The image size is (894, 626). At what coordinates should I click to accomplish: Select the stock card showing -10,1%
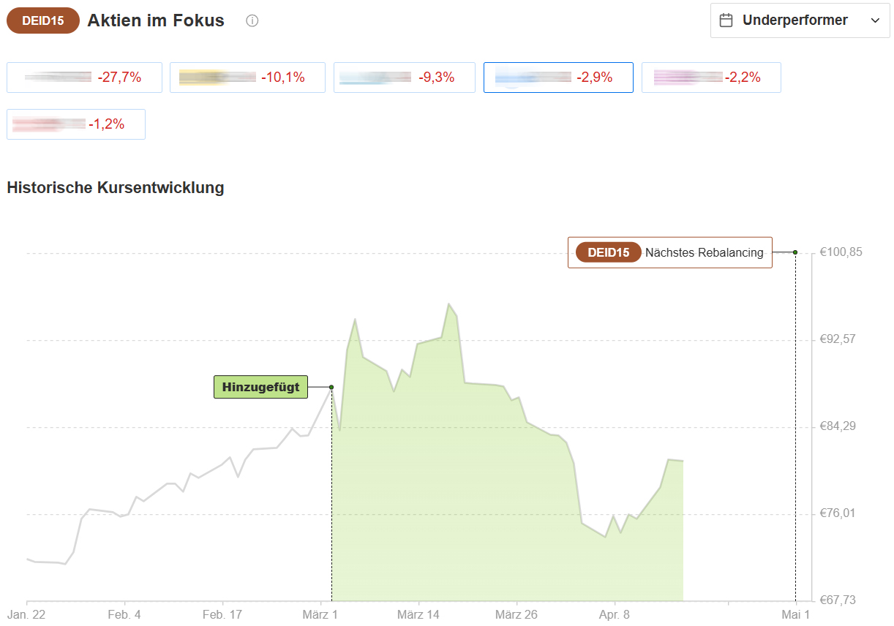pos(247,78)
